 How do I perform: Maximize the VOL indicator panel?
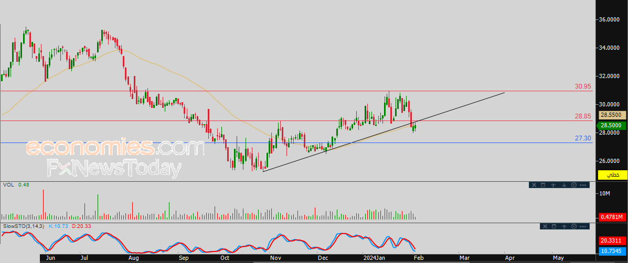pos(543,185)
